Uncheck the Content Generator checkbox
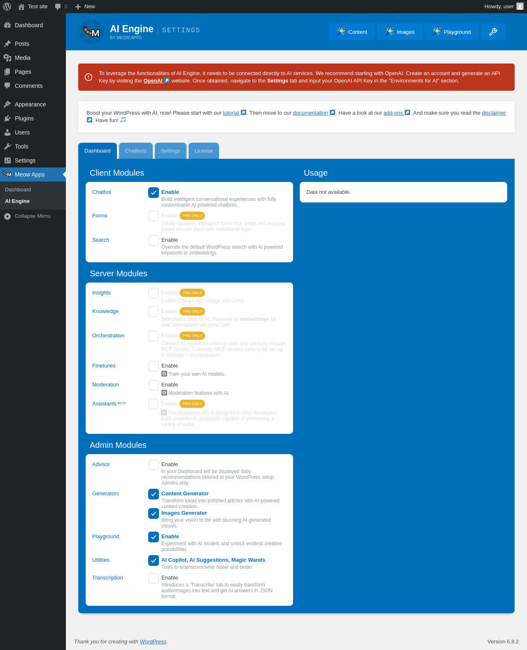Image resolution: width=527 pixels, height=650 pixels. click(154, 494)
